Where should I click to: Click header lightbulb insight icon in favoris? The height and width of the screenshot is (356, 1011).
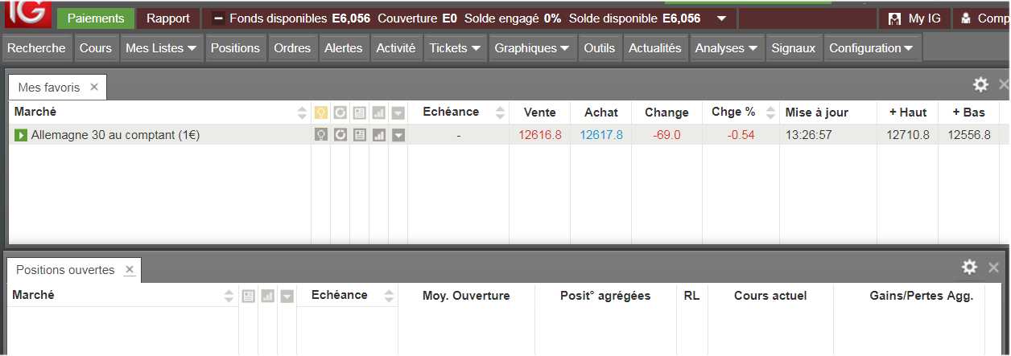click(320, 113)
